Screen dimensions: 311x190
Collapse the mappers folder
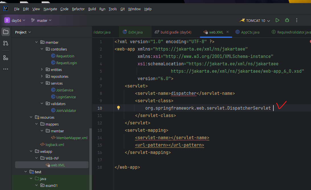(x=36, y=124)
